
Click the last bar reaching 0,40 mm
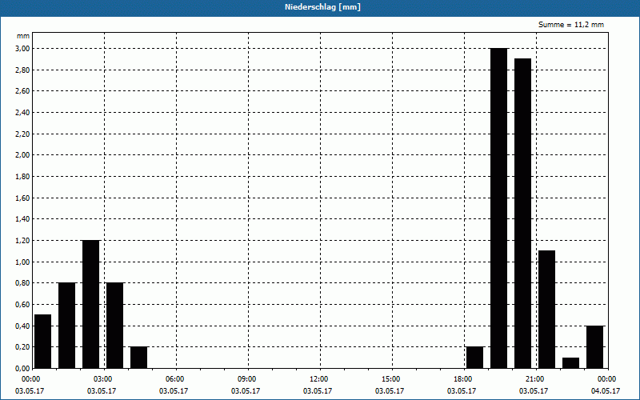pos(595,347)
